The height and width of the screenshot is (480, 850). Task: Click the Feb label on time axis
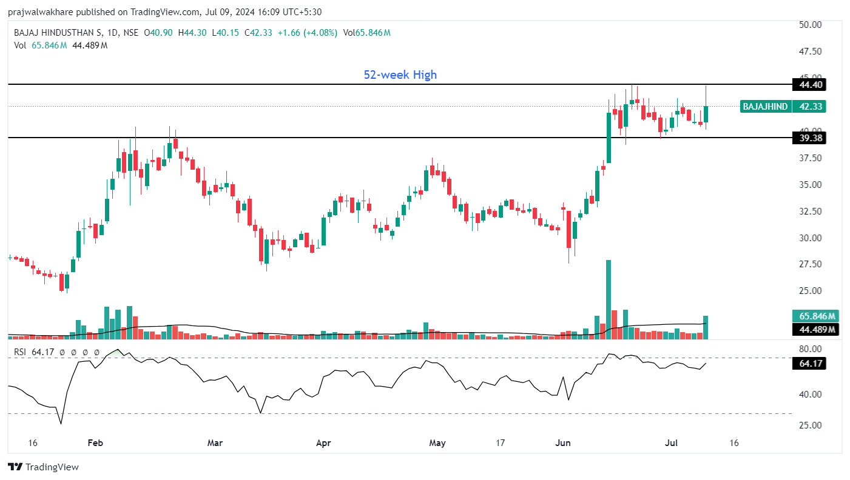tap(95, 443)
